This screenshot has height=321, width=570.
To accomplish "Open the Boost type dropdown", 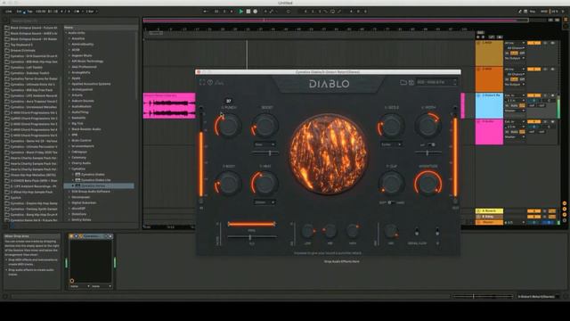I will coord(265,144).
